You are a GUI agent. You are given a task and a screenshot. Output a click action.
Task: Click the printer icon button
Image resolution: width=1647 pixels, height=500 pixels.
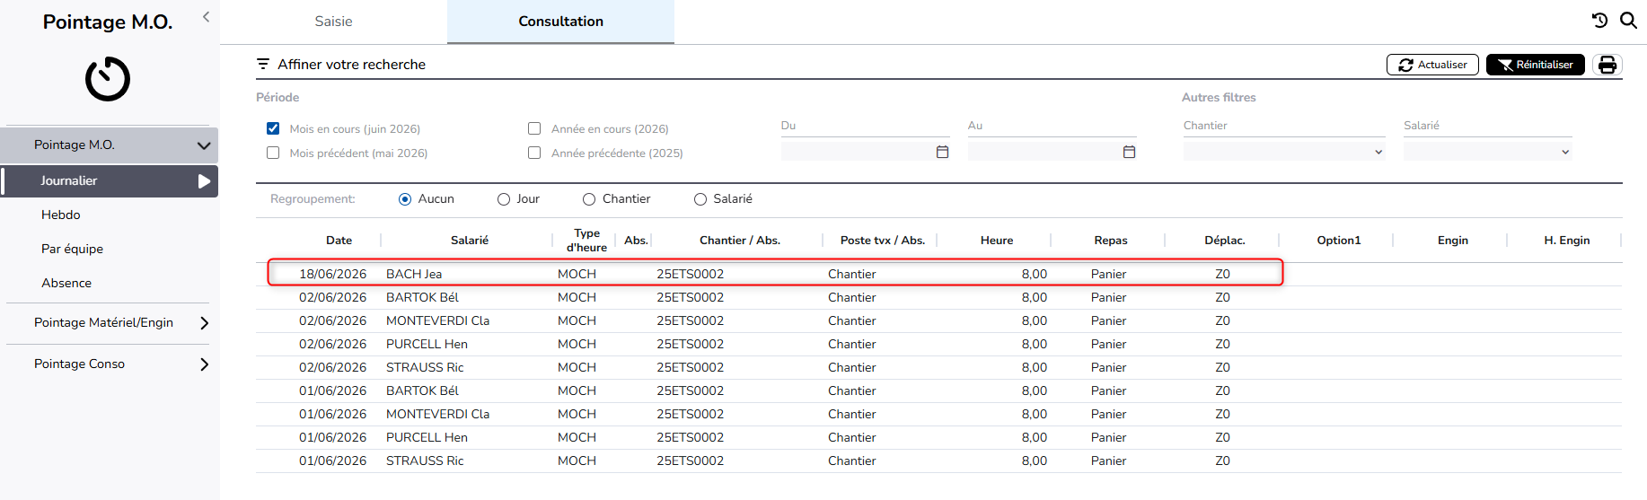[1607, 65]
